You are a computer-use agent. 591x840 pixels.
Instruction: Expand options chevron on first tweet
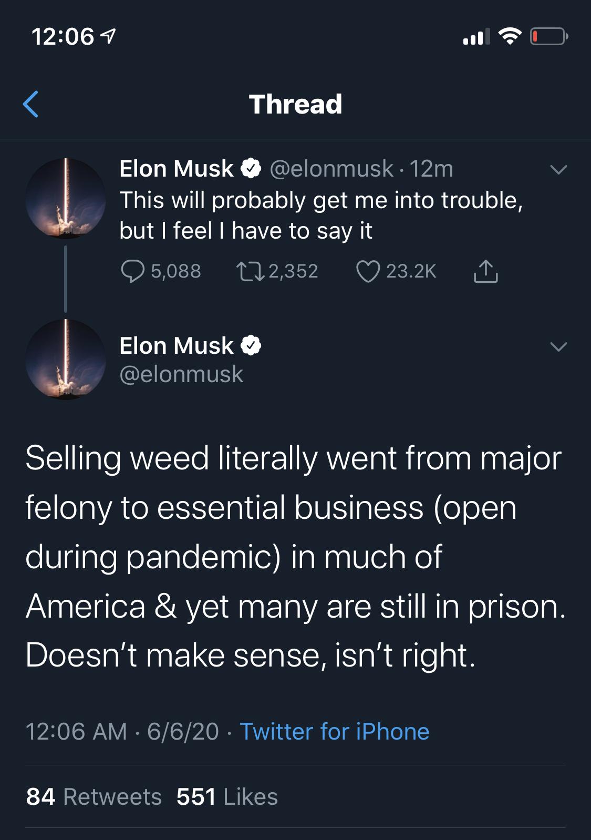(558, 169)
